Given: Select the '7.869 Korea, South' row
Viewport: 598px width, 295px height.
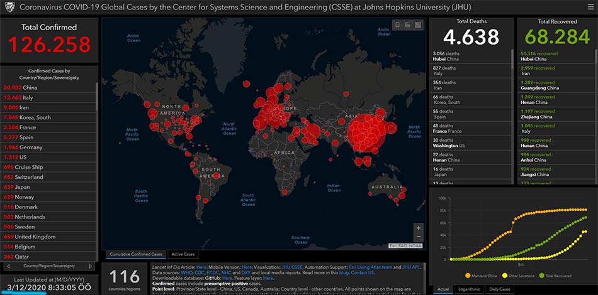Looking at the screenshot, I should [48, 117].
